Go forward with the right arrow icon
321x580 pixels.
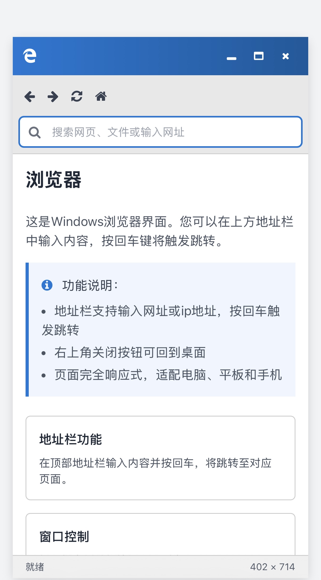coord(53,96)
